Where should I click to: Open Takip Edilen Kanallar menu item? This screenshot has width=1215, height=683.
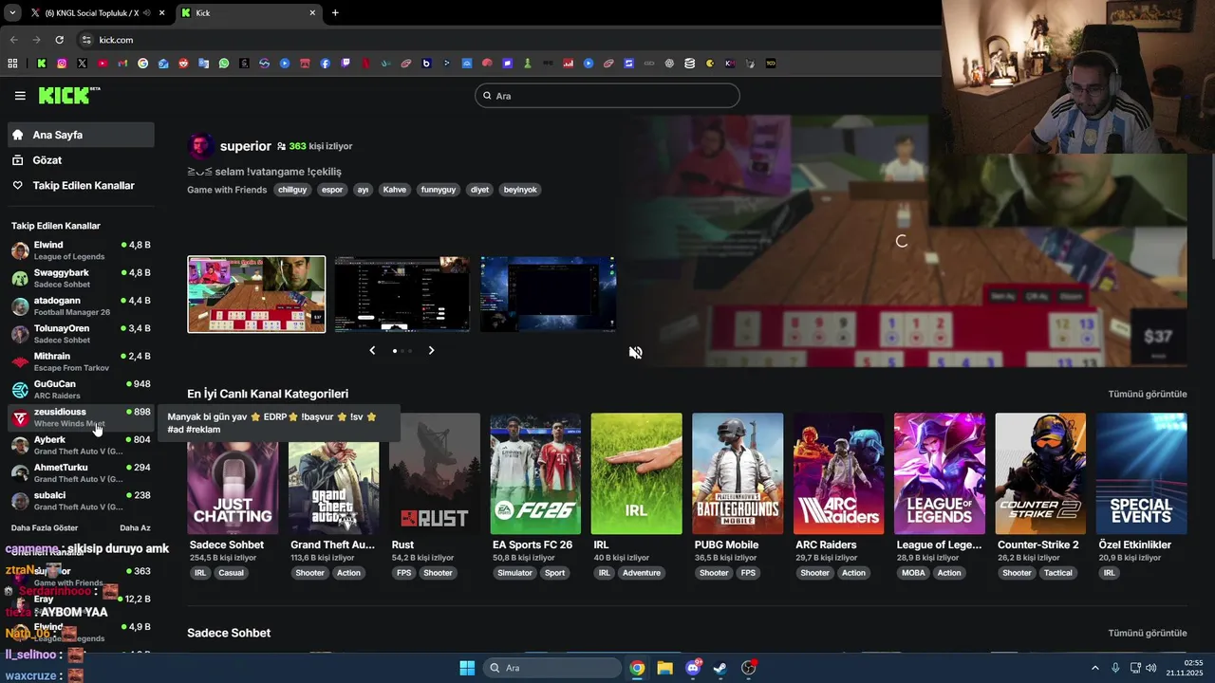coord(81,186)
